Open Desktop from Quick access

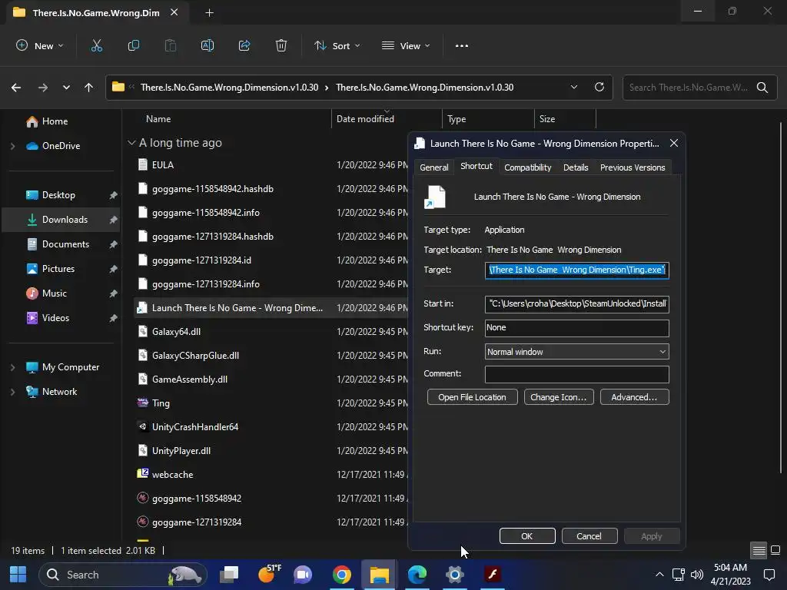click(58, 195)
